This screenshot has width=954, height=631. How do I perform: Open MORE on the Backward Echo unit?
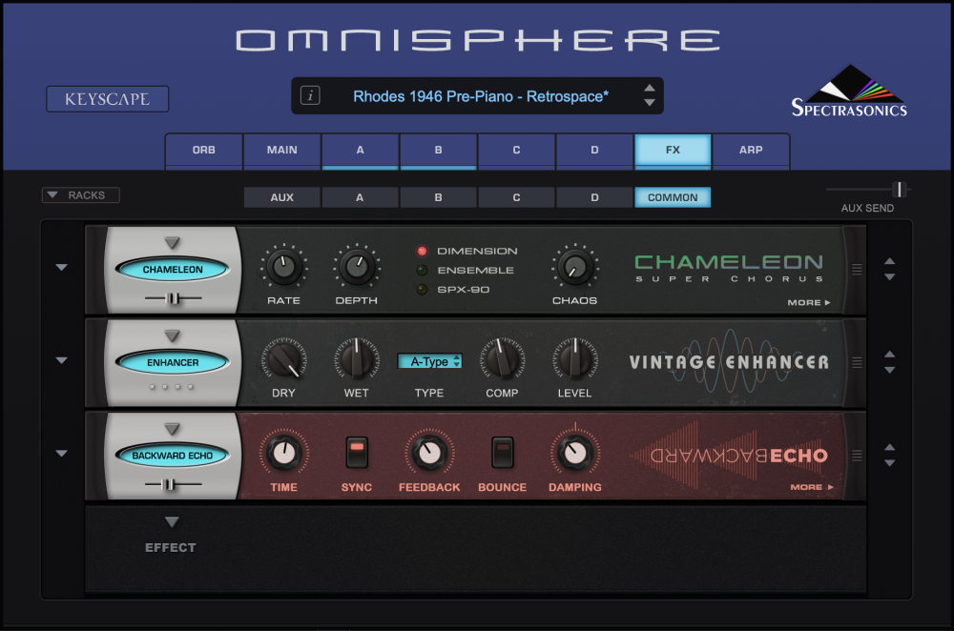pyautogui.click(x=812, y=487)
